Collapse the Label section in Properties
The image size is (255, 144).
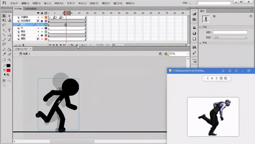[x=201, y=27]
